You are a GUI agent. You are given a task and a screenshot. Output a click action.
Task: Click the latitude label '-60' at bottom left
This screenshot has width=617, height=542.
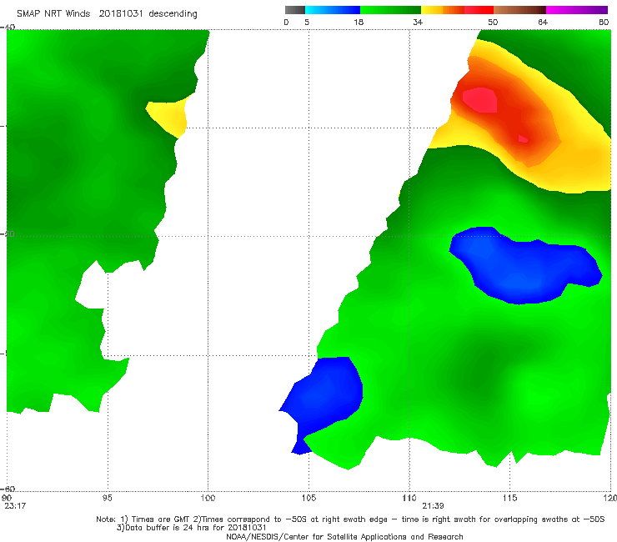(x=8, y=489)
